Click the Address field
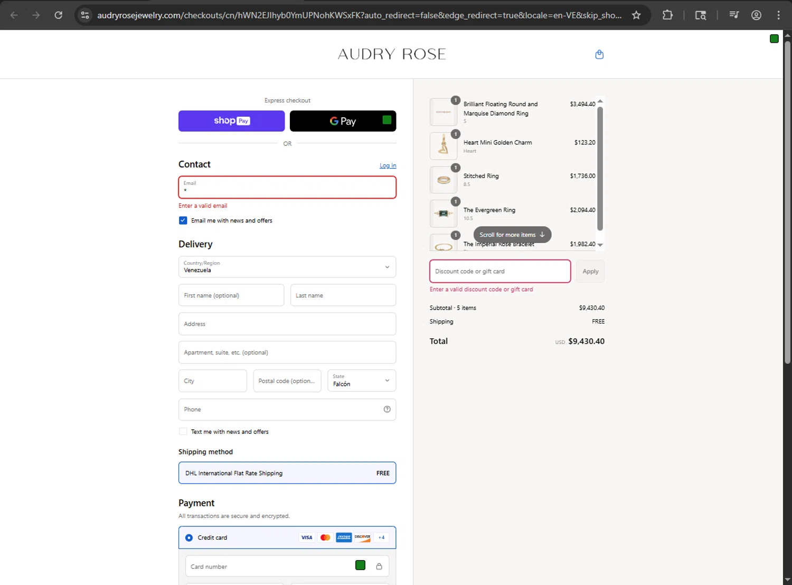792x585 pixels. tap(287, 323)
